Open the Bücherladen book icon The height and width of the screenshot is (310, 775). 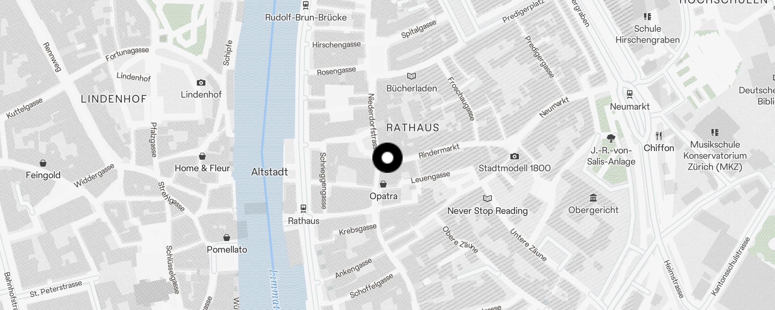click(412, 76)
